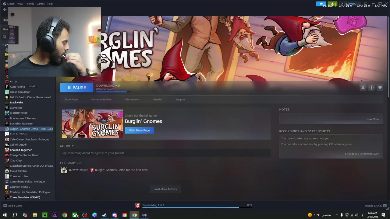
Task: Open File Explorer from the taskbar
Action: (x=35, y=215)
